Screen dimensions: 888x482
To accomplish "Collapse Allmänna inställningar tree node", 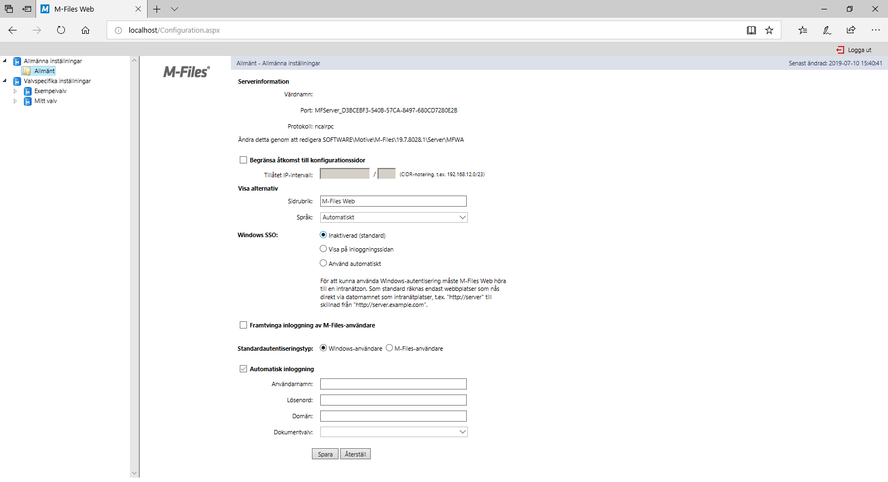I will (x=5, y=61).
